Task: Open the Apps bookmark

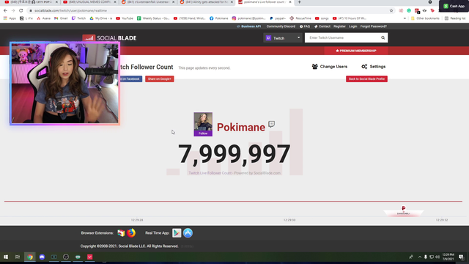Action: point(10,18)
